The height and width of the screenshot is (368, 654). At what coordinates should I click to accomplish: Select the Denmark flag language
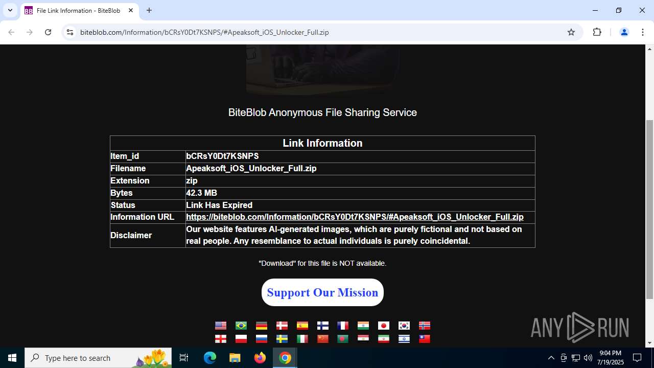pos(282,326)
